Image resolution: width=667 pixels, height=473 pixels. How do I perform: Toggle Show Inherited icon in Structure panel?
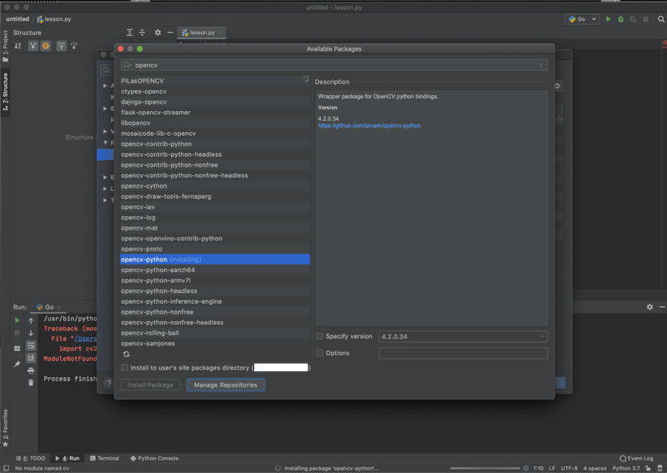(33, 46)
